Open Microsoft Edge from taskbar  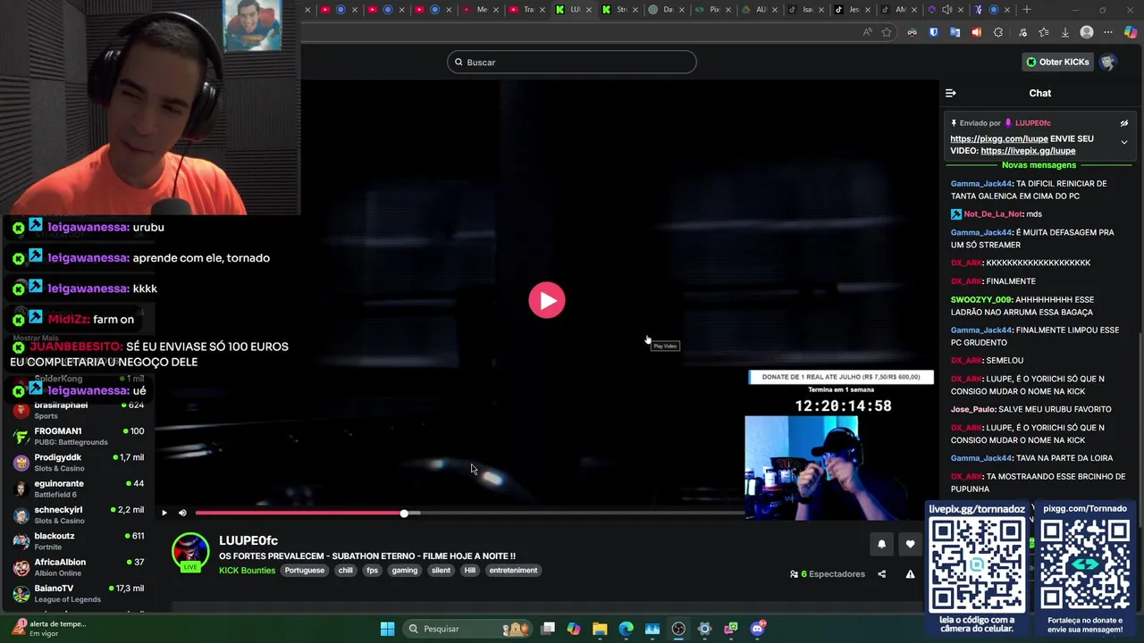click(626, 629)
